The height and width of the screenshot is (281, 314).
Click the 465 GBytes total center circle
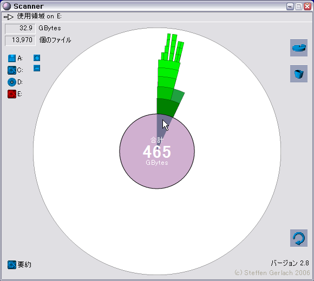point(157,151)
